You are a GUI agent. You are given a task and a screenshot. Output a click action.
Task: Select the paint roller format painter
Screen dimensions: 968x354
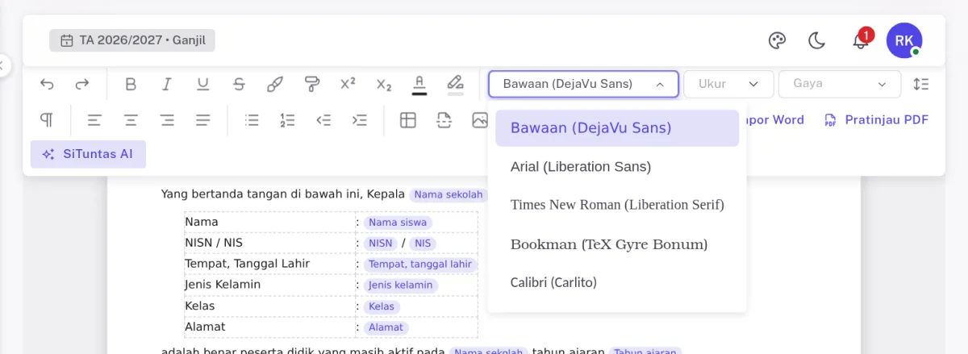(x=311, y=84)
